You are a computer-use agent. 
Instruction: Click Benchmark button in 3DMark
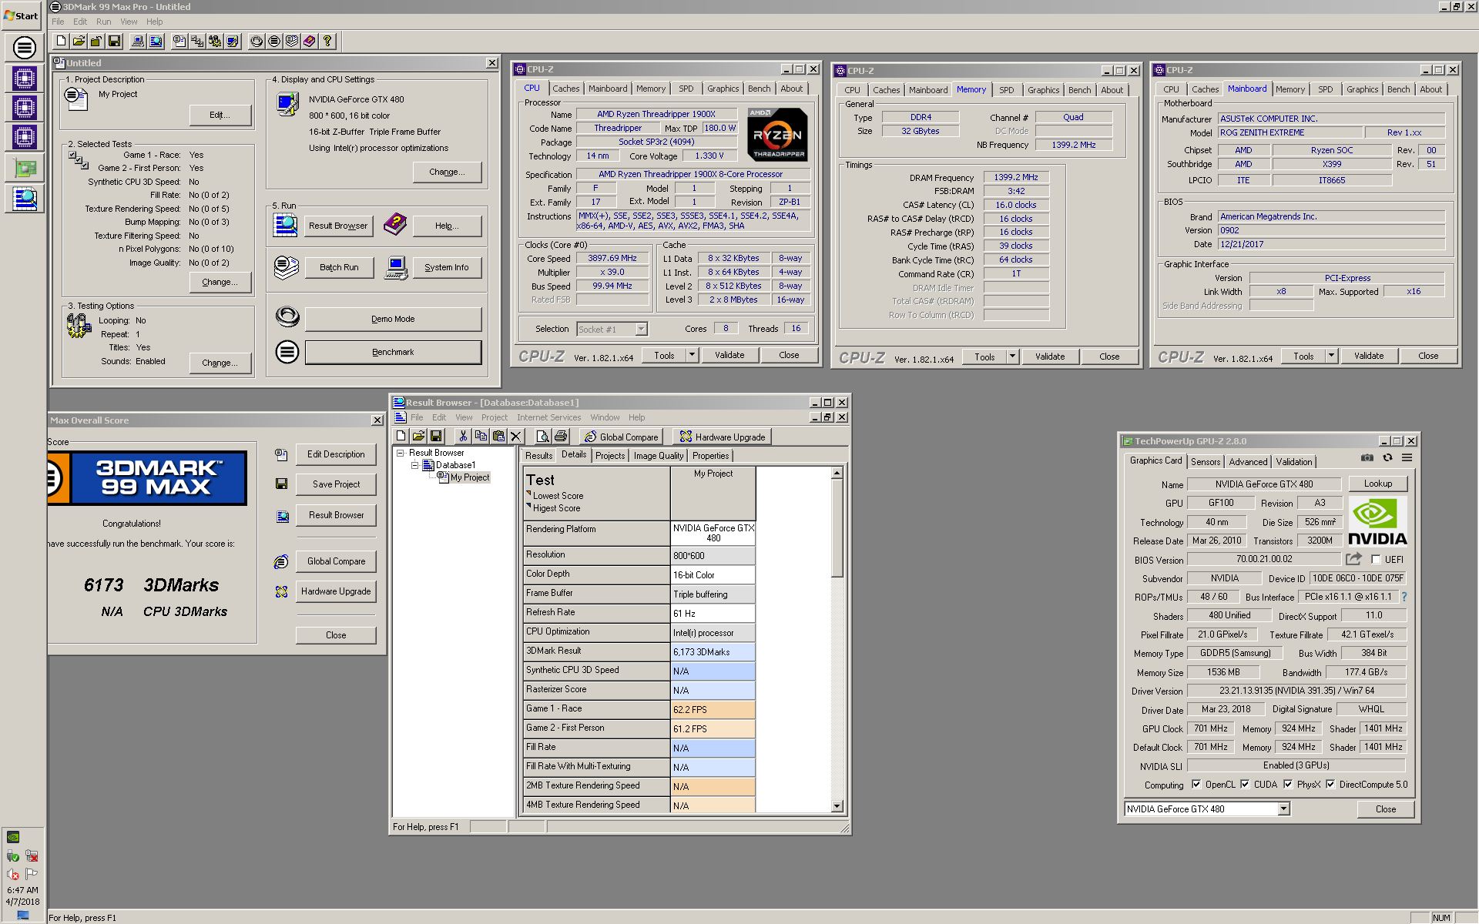(393, 352)
